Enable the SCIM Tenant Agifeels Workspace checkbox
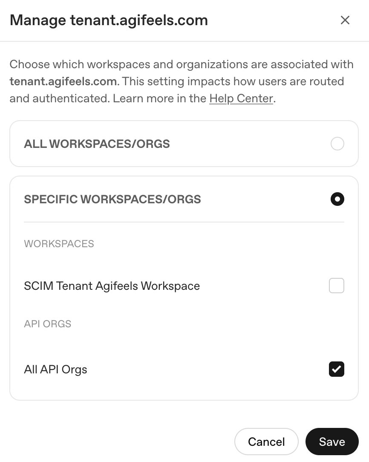 click(336, 286)
